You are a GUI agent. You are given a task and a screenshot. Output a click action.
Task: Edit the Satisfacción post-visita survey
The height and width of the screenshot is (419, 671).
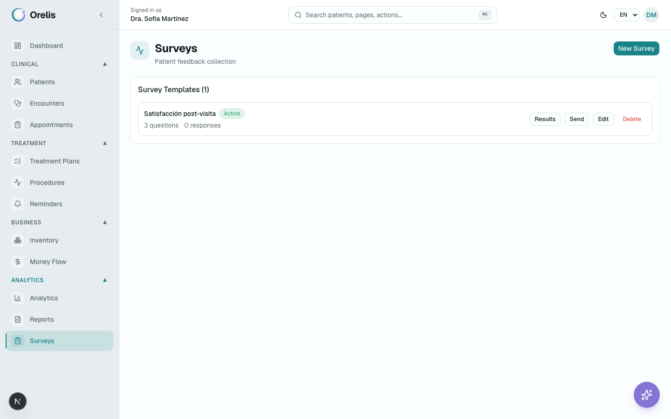603,119
